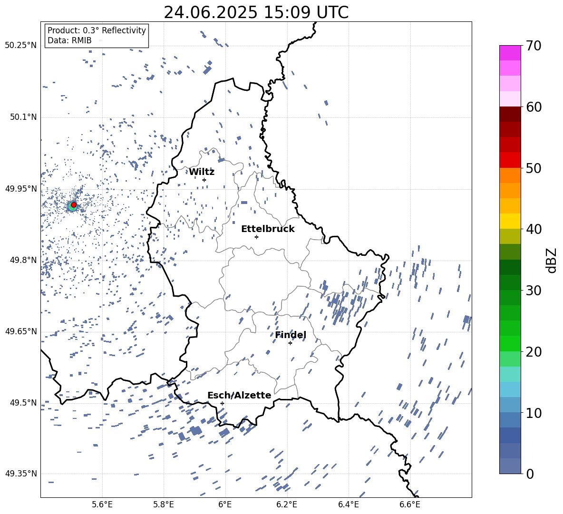Click the pale pink colorbar swatch above 60
Screen dimensions: 563x514
(510, 99)
